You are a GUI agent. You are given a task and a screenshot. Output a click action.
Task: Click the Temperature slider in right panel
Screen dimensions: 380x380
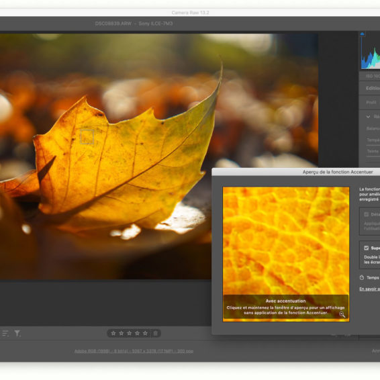[373, 145]
